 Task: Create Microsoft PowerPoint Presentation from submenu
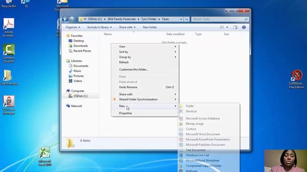click(209, 140)
